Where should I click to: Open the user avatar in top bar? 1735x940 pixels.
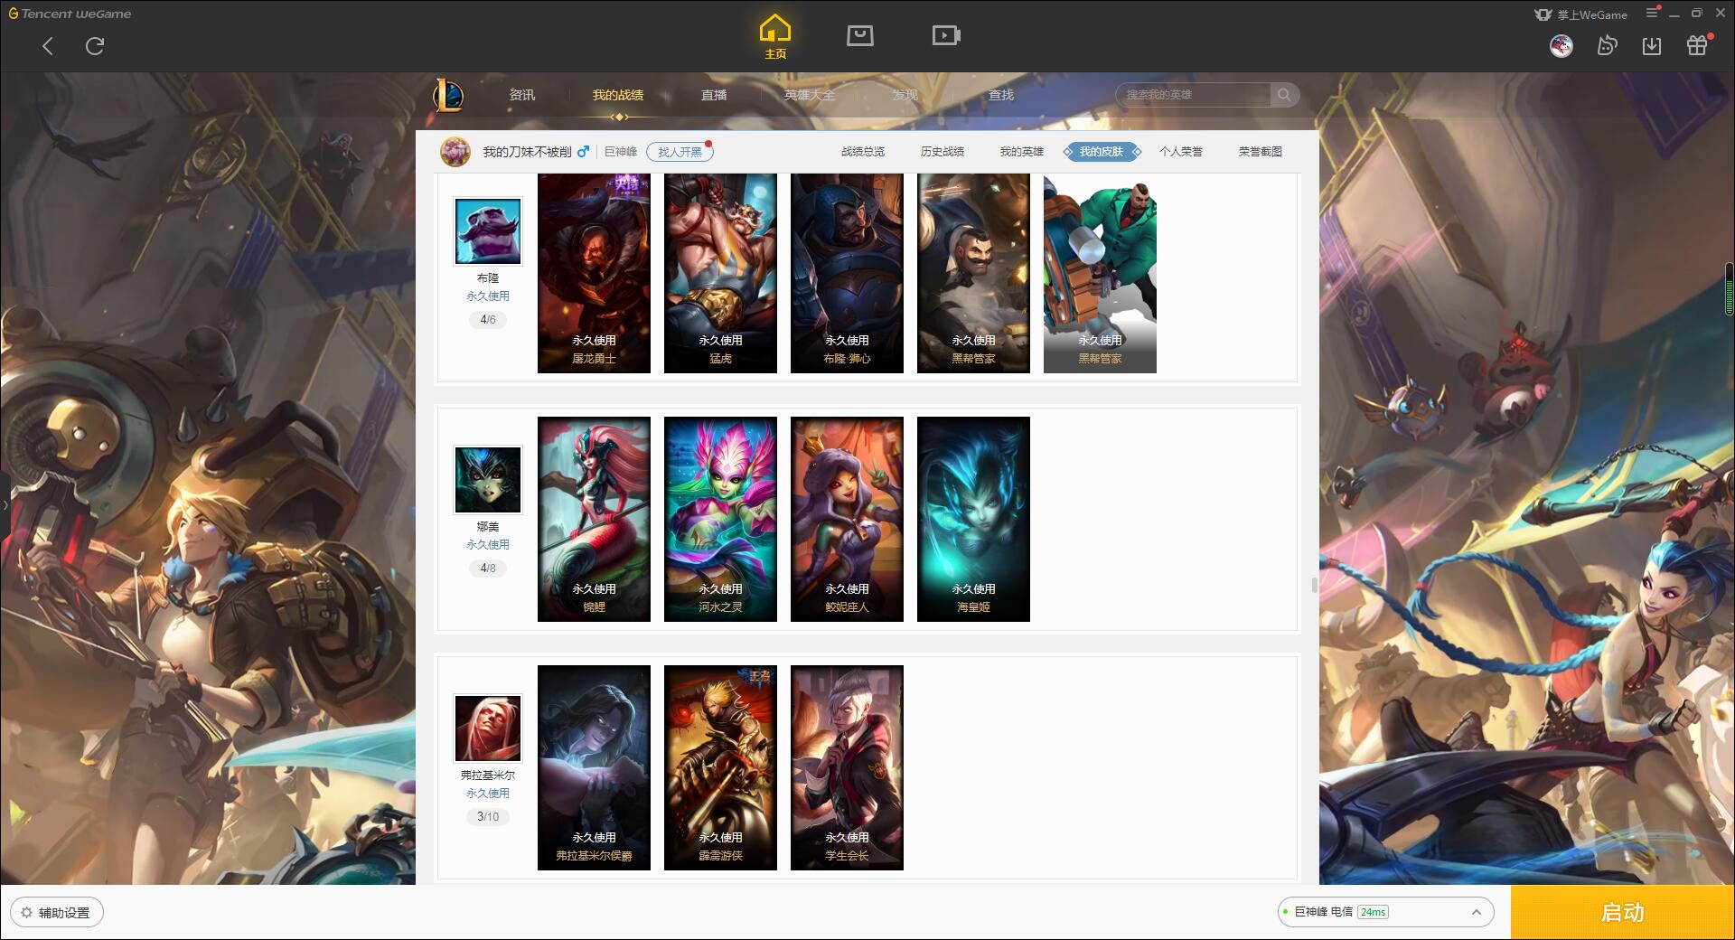1561,45
